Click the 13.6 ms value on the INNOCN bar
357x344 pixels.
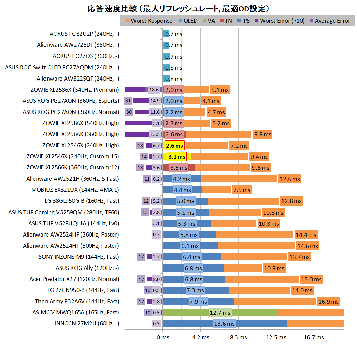[224, 324]
